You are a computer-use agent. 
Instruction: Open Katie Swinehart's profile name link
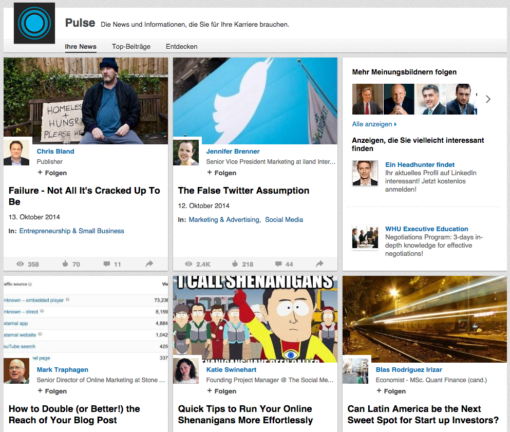[231, 369]
